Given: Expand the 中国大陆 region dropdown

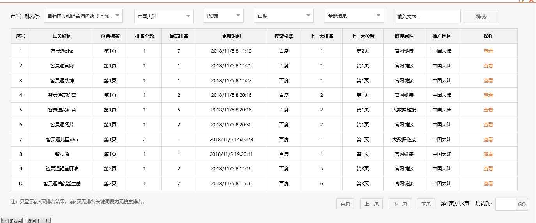Looking at the screenshot, I should click(x=164, y=16).
